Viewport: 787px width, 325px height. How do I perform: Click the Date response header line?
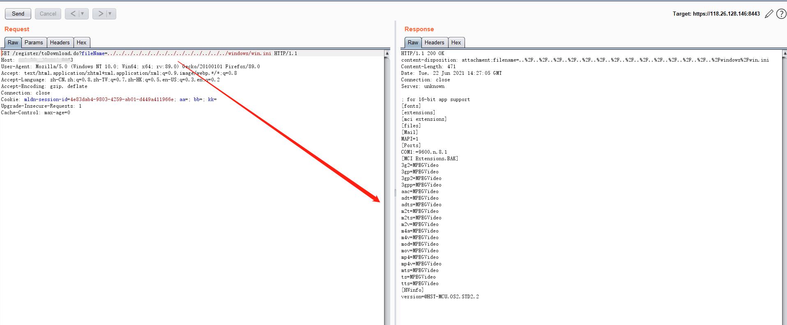point(451,73)
